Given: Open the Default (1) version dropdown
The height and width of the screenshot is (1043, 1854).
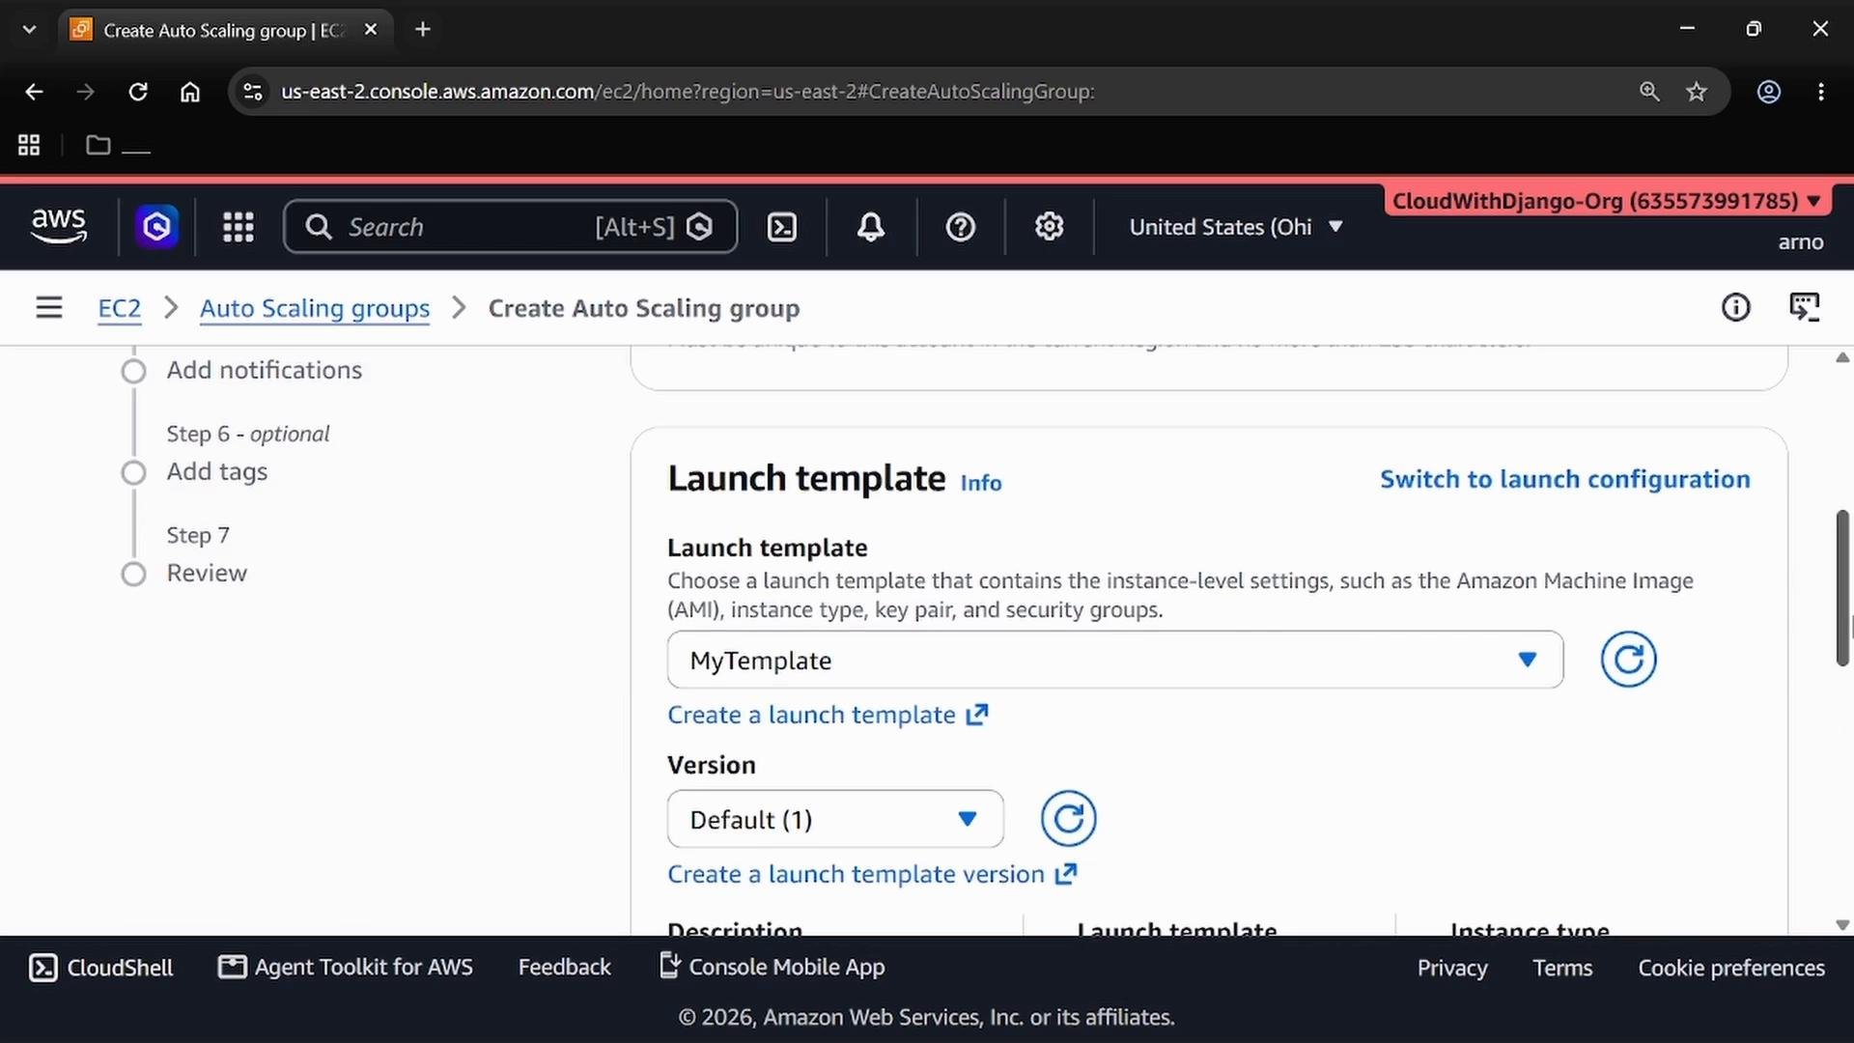Looking at the screenshot, I should pos(835,819).
